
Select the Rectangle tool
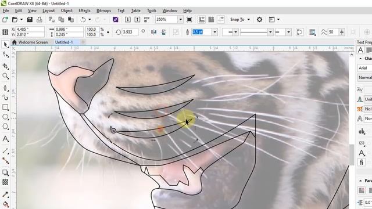coord(5,107)
